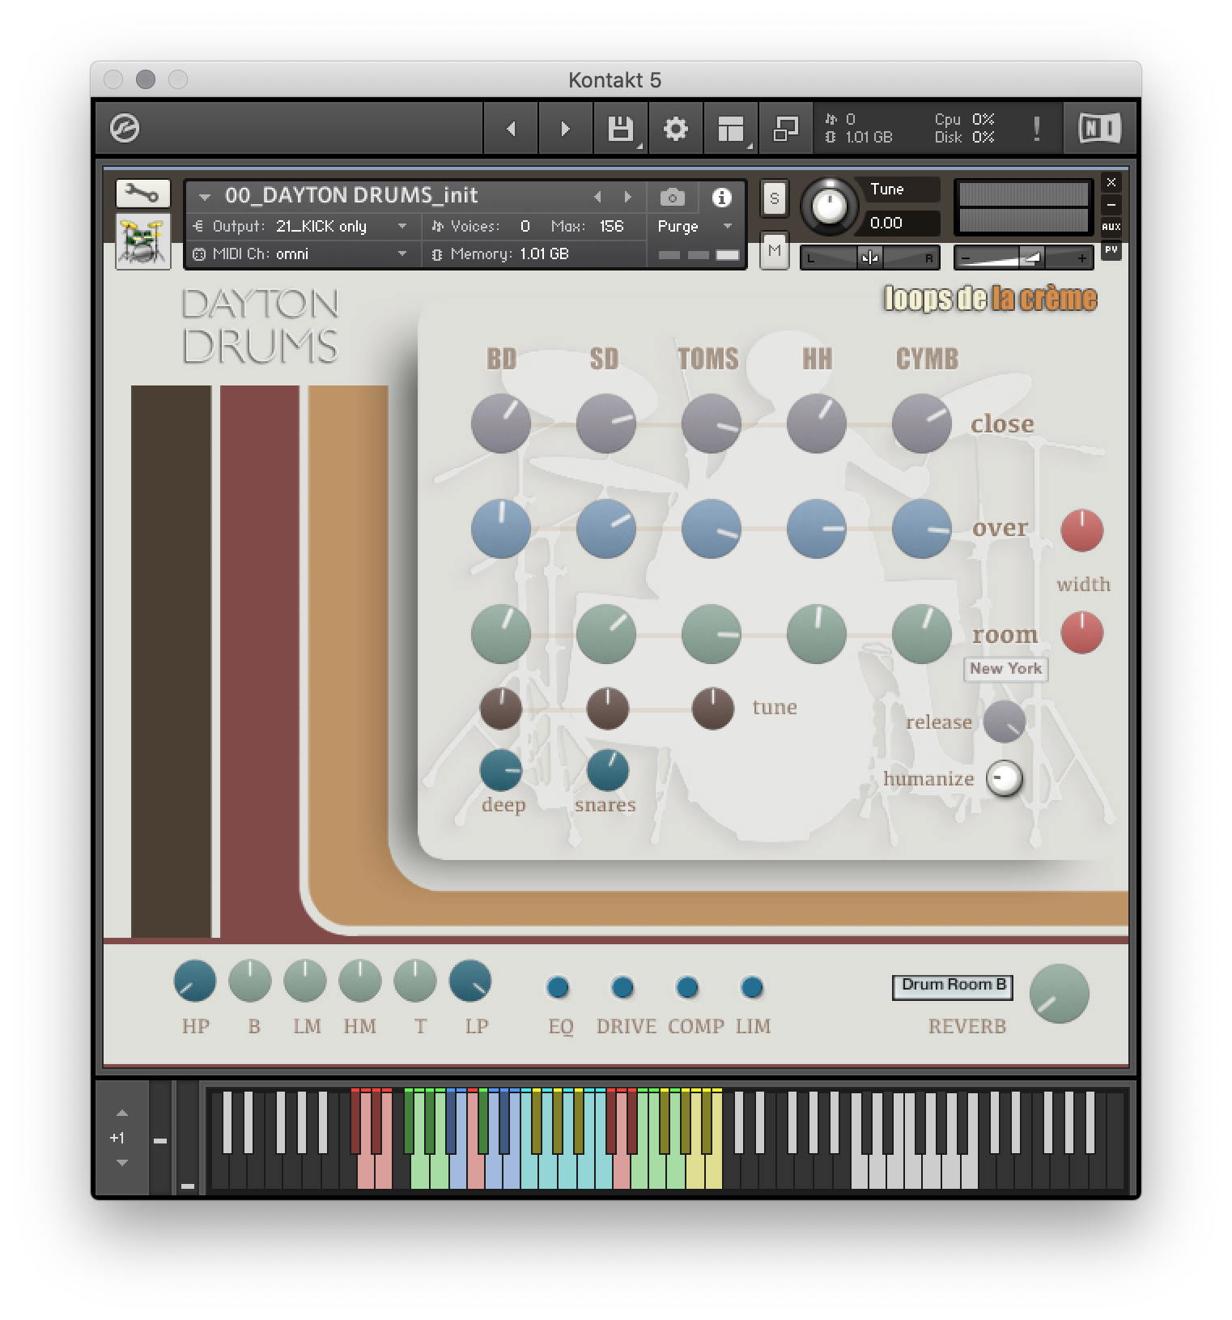Toggle the PV button
Image resolution: width=1232 pixels, height=1320 pixels.
click(1111, 249)
